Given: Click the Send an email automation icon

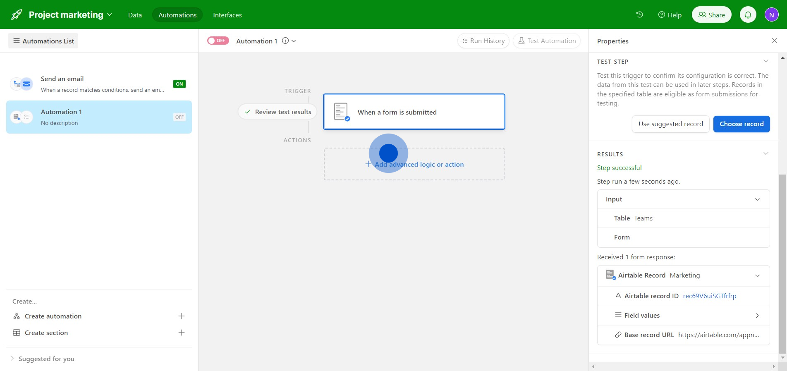Looking at the screenshot, I should 22,84.
